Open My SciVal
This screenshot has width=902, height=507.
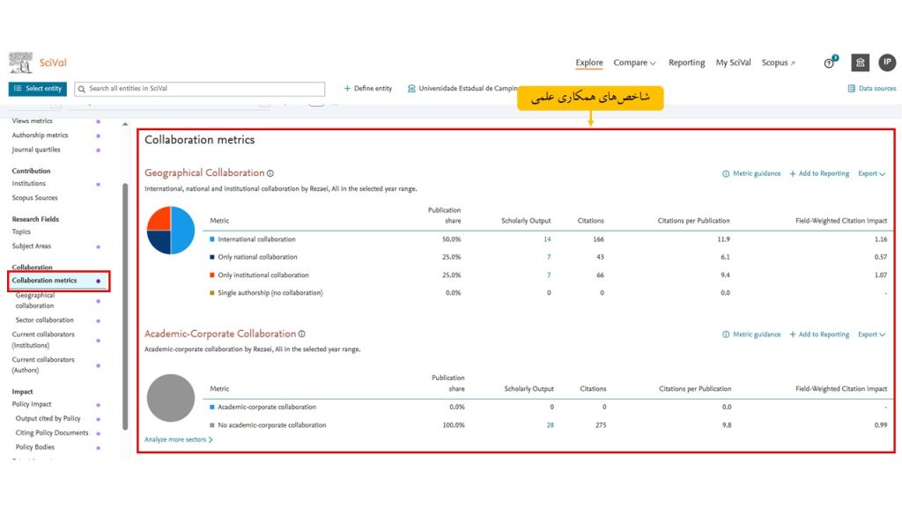pos(733,62)
